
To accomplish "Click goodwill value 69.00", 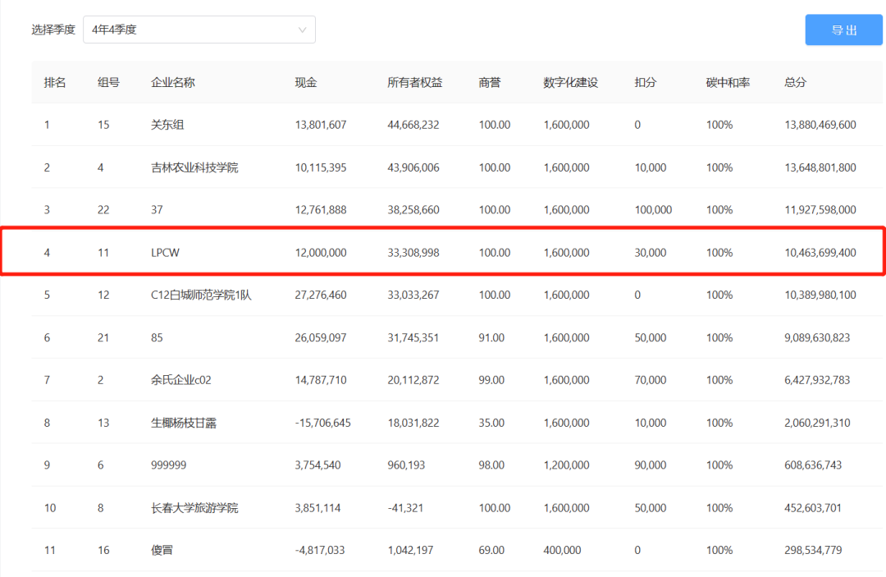I will pyautogui.click(x=491, y=551).
